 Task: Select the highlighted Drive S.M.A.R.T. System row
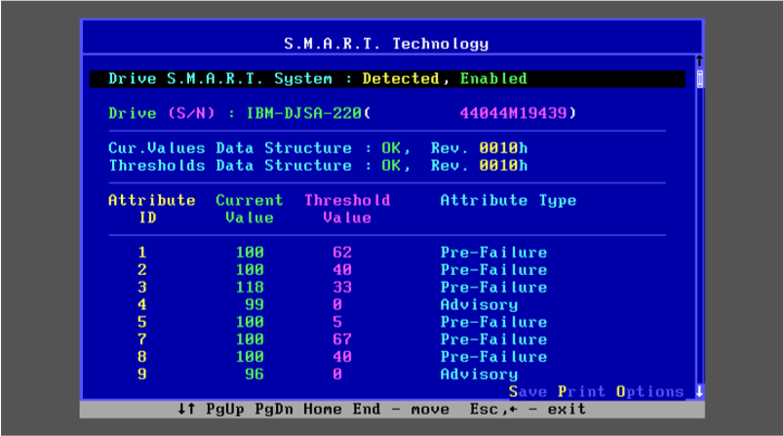[x=387, y=79]
